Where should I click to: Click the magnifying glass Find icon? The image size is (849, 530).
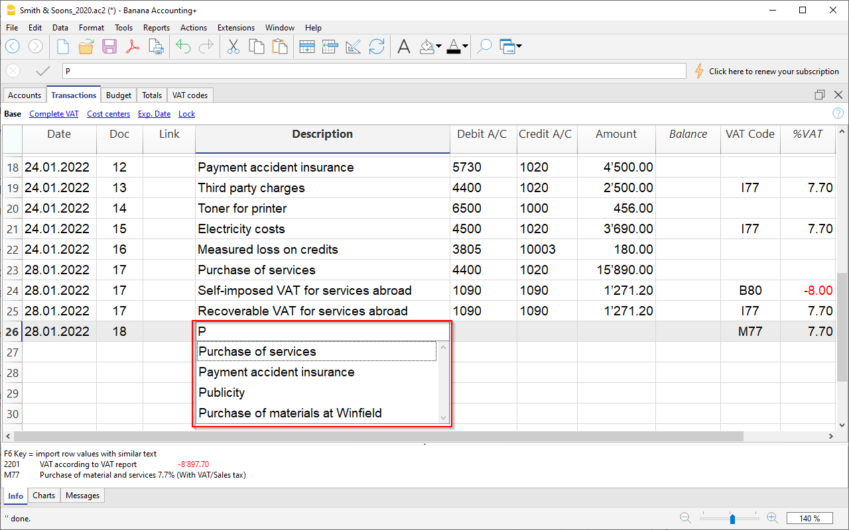point(485,46)
